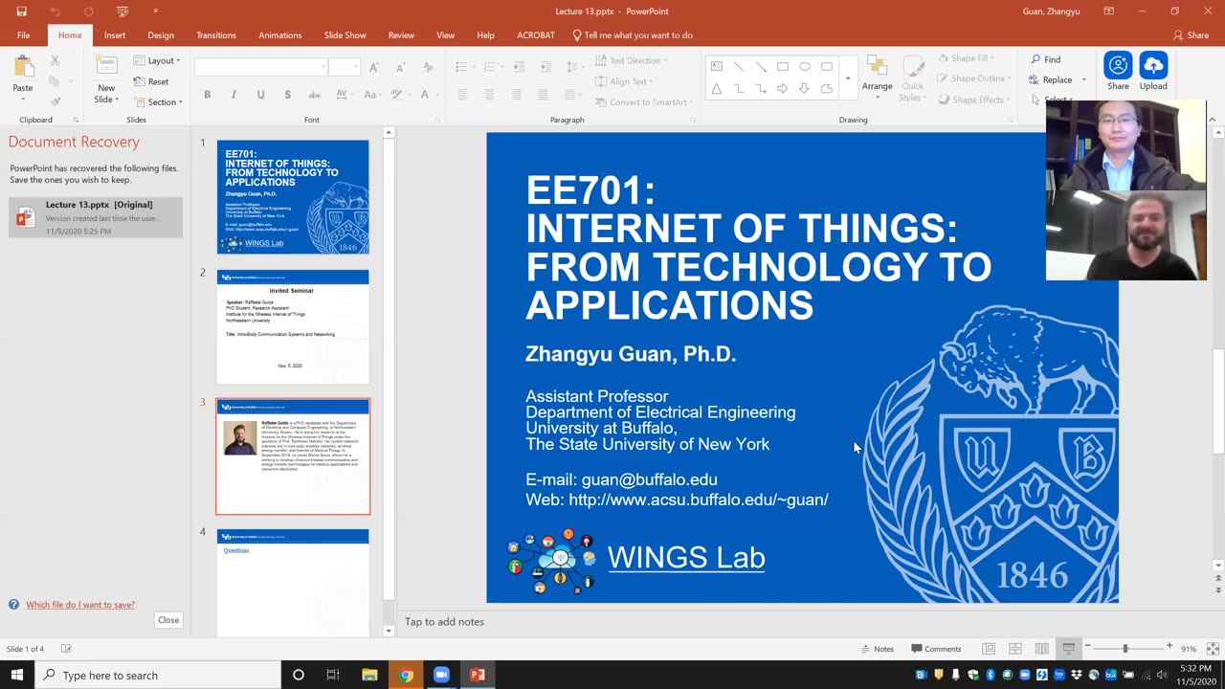Toggle Bold formatting
The height and width of the screenshot is (689, 1225).
[x=207, y=95]
